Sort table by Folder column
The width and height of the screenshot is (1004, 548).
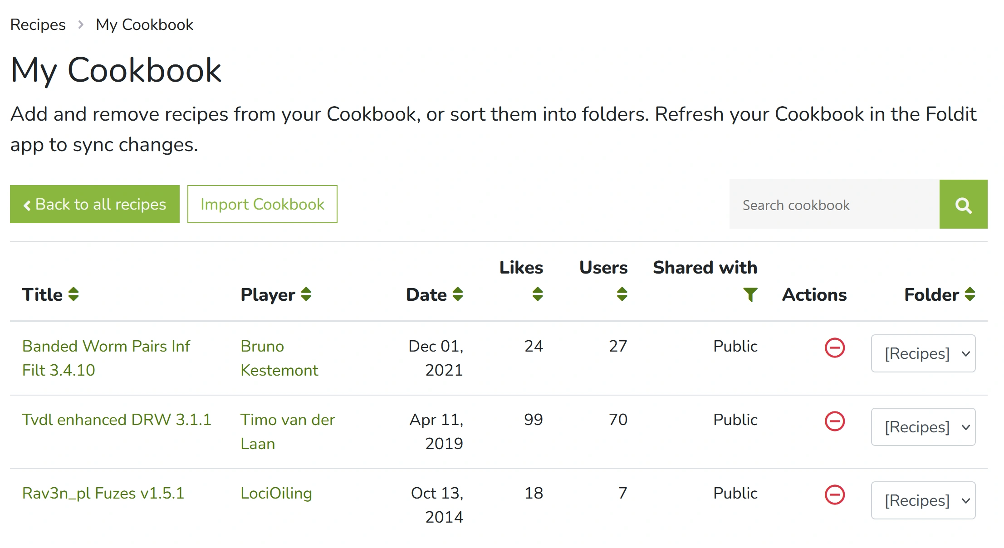tap(970, 294)
